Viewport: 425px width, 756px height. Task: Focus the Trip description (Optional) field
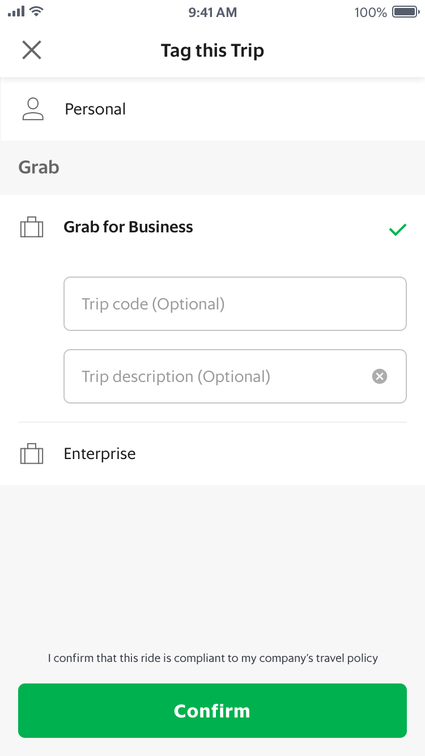[x=215, y=376]
